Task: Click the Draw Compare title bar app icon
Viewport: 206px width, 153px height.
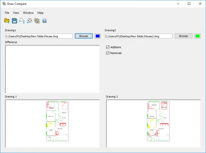Action: pyautogui.click(x=4, y=4)
